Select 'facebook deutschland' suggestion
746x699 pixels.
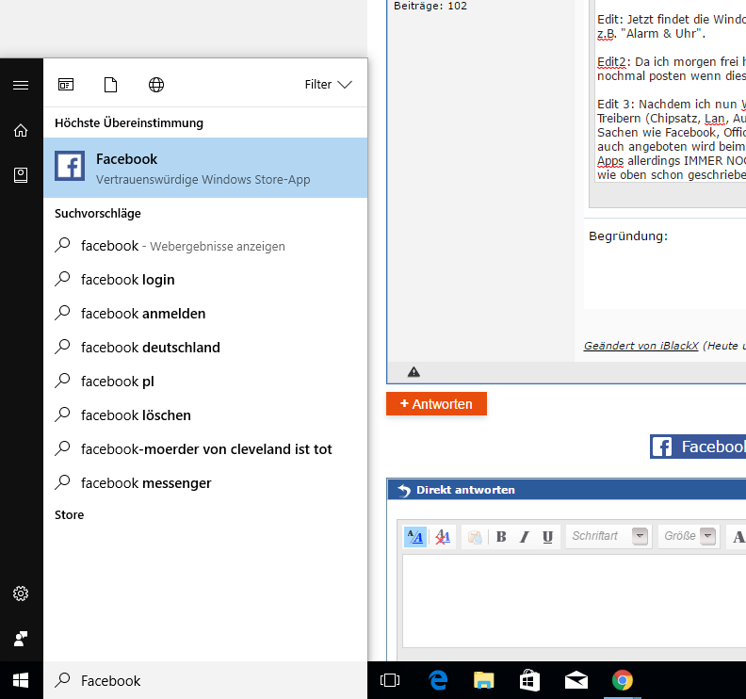click(x=205, y=347)
